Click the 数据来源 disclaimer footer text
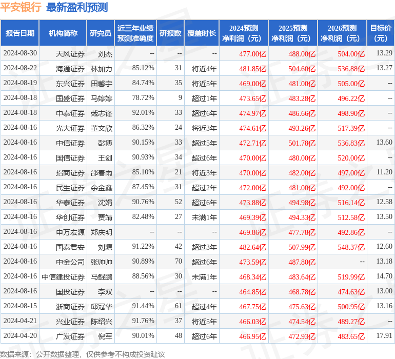 click(x=83, y=354)
